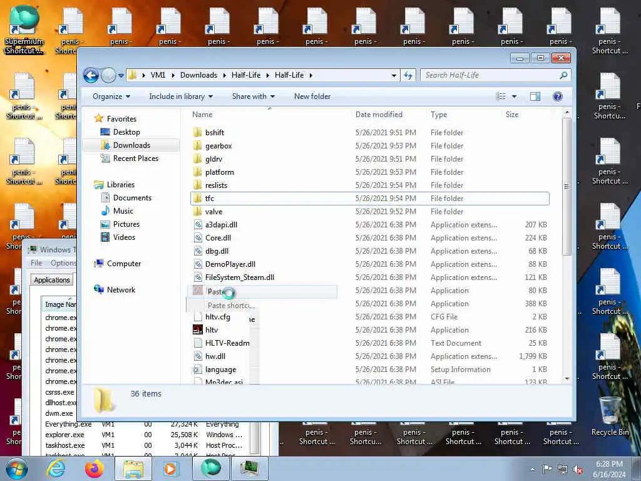Open Recycle Bin on desktop
This screenshot has height=481, width=641.
click(610, 416)
